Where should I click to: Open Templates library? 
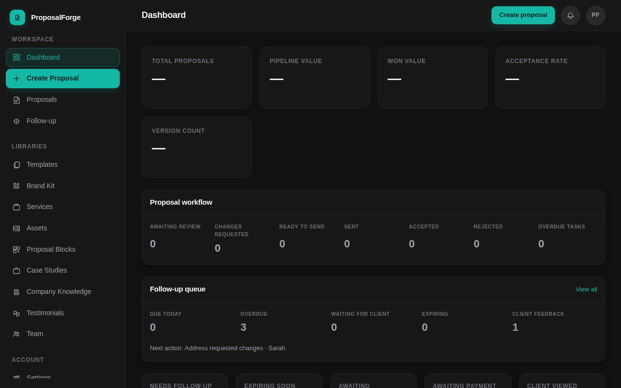[63, 164]
